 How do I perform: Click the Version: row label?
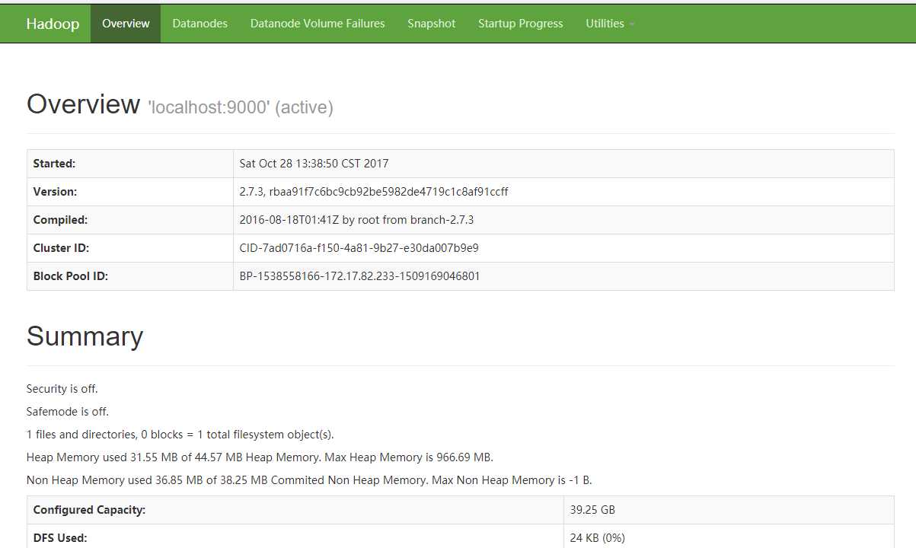tap(55, 192)
